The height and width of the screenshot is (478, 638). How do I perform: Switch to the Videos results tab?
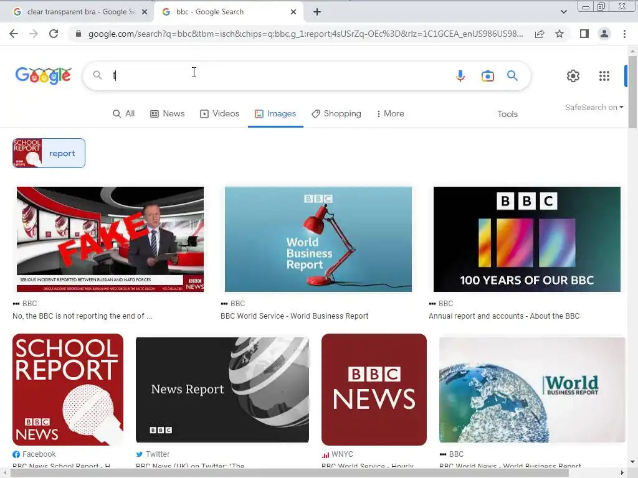click(220, 114)
